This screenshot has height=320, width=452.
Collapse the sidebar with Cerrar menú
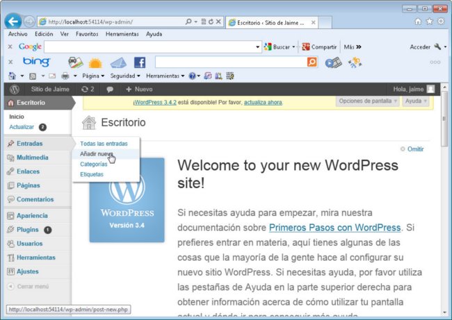point(28,286)
